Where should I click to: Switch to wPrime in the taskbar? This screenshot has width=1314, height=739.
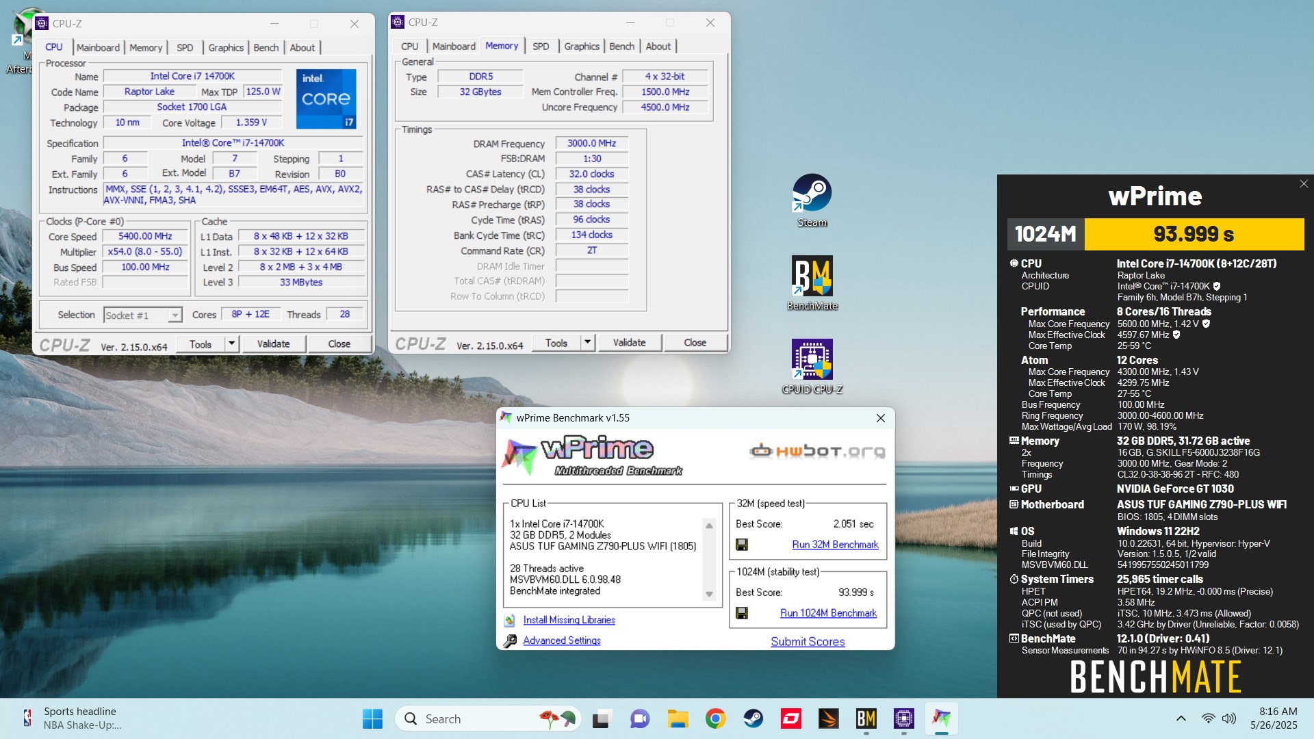tap(942, 718)
